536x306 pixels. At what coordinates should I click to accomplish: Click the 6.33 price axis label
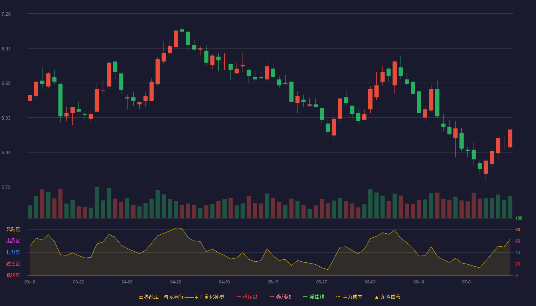coord(6,118)
